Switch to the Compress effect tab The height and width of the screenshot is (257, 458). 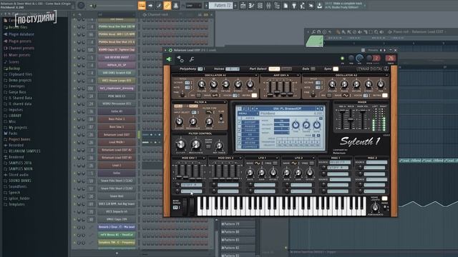250,147
